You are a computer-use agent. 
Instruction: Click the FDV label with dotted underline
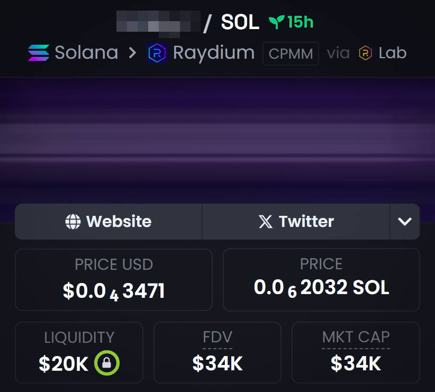tap(217, 338)
